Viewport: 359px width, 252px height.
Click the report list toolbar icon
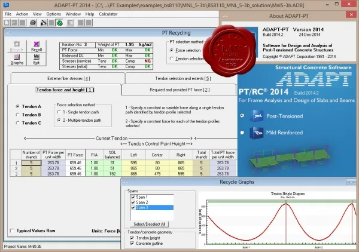pyautogui.click(x=70, y=22)
